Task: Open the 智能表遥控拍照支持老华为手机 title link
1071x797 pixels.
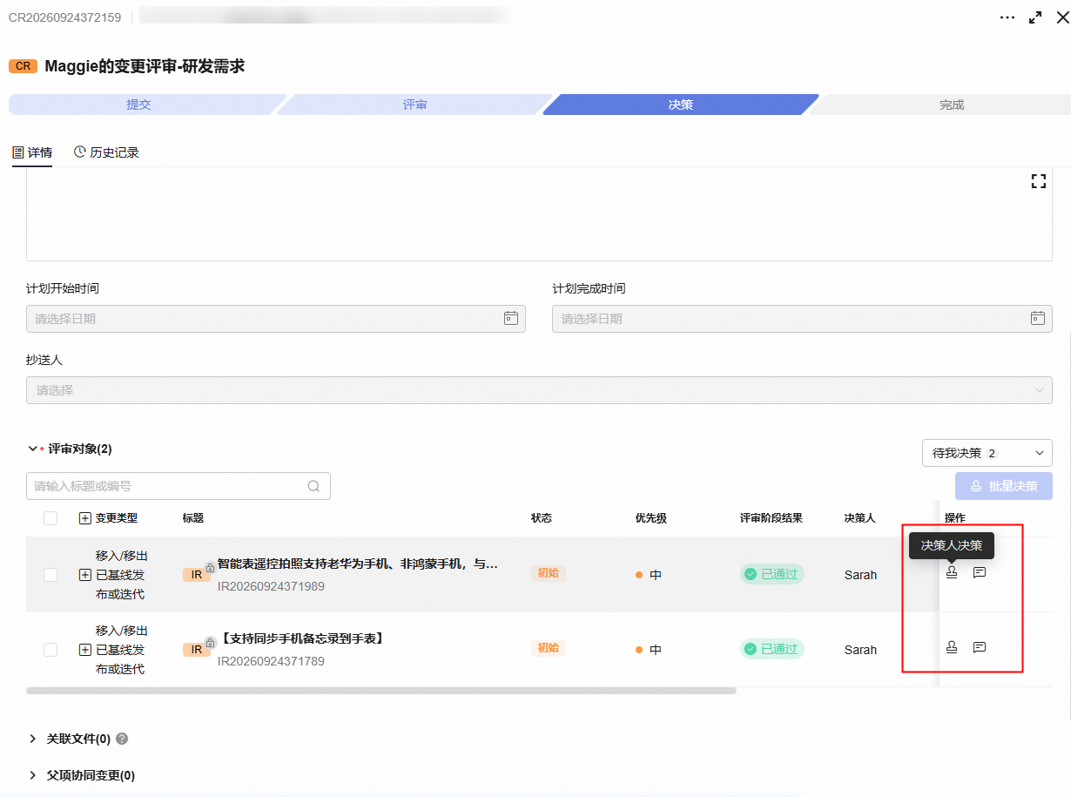Action: point(358,564)
